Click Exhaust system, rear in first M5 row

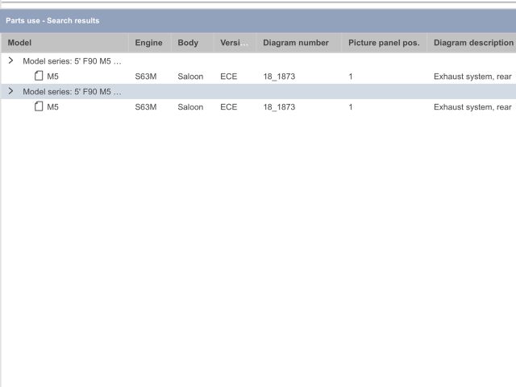pos(472,77)
